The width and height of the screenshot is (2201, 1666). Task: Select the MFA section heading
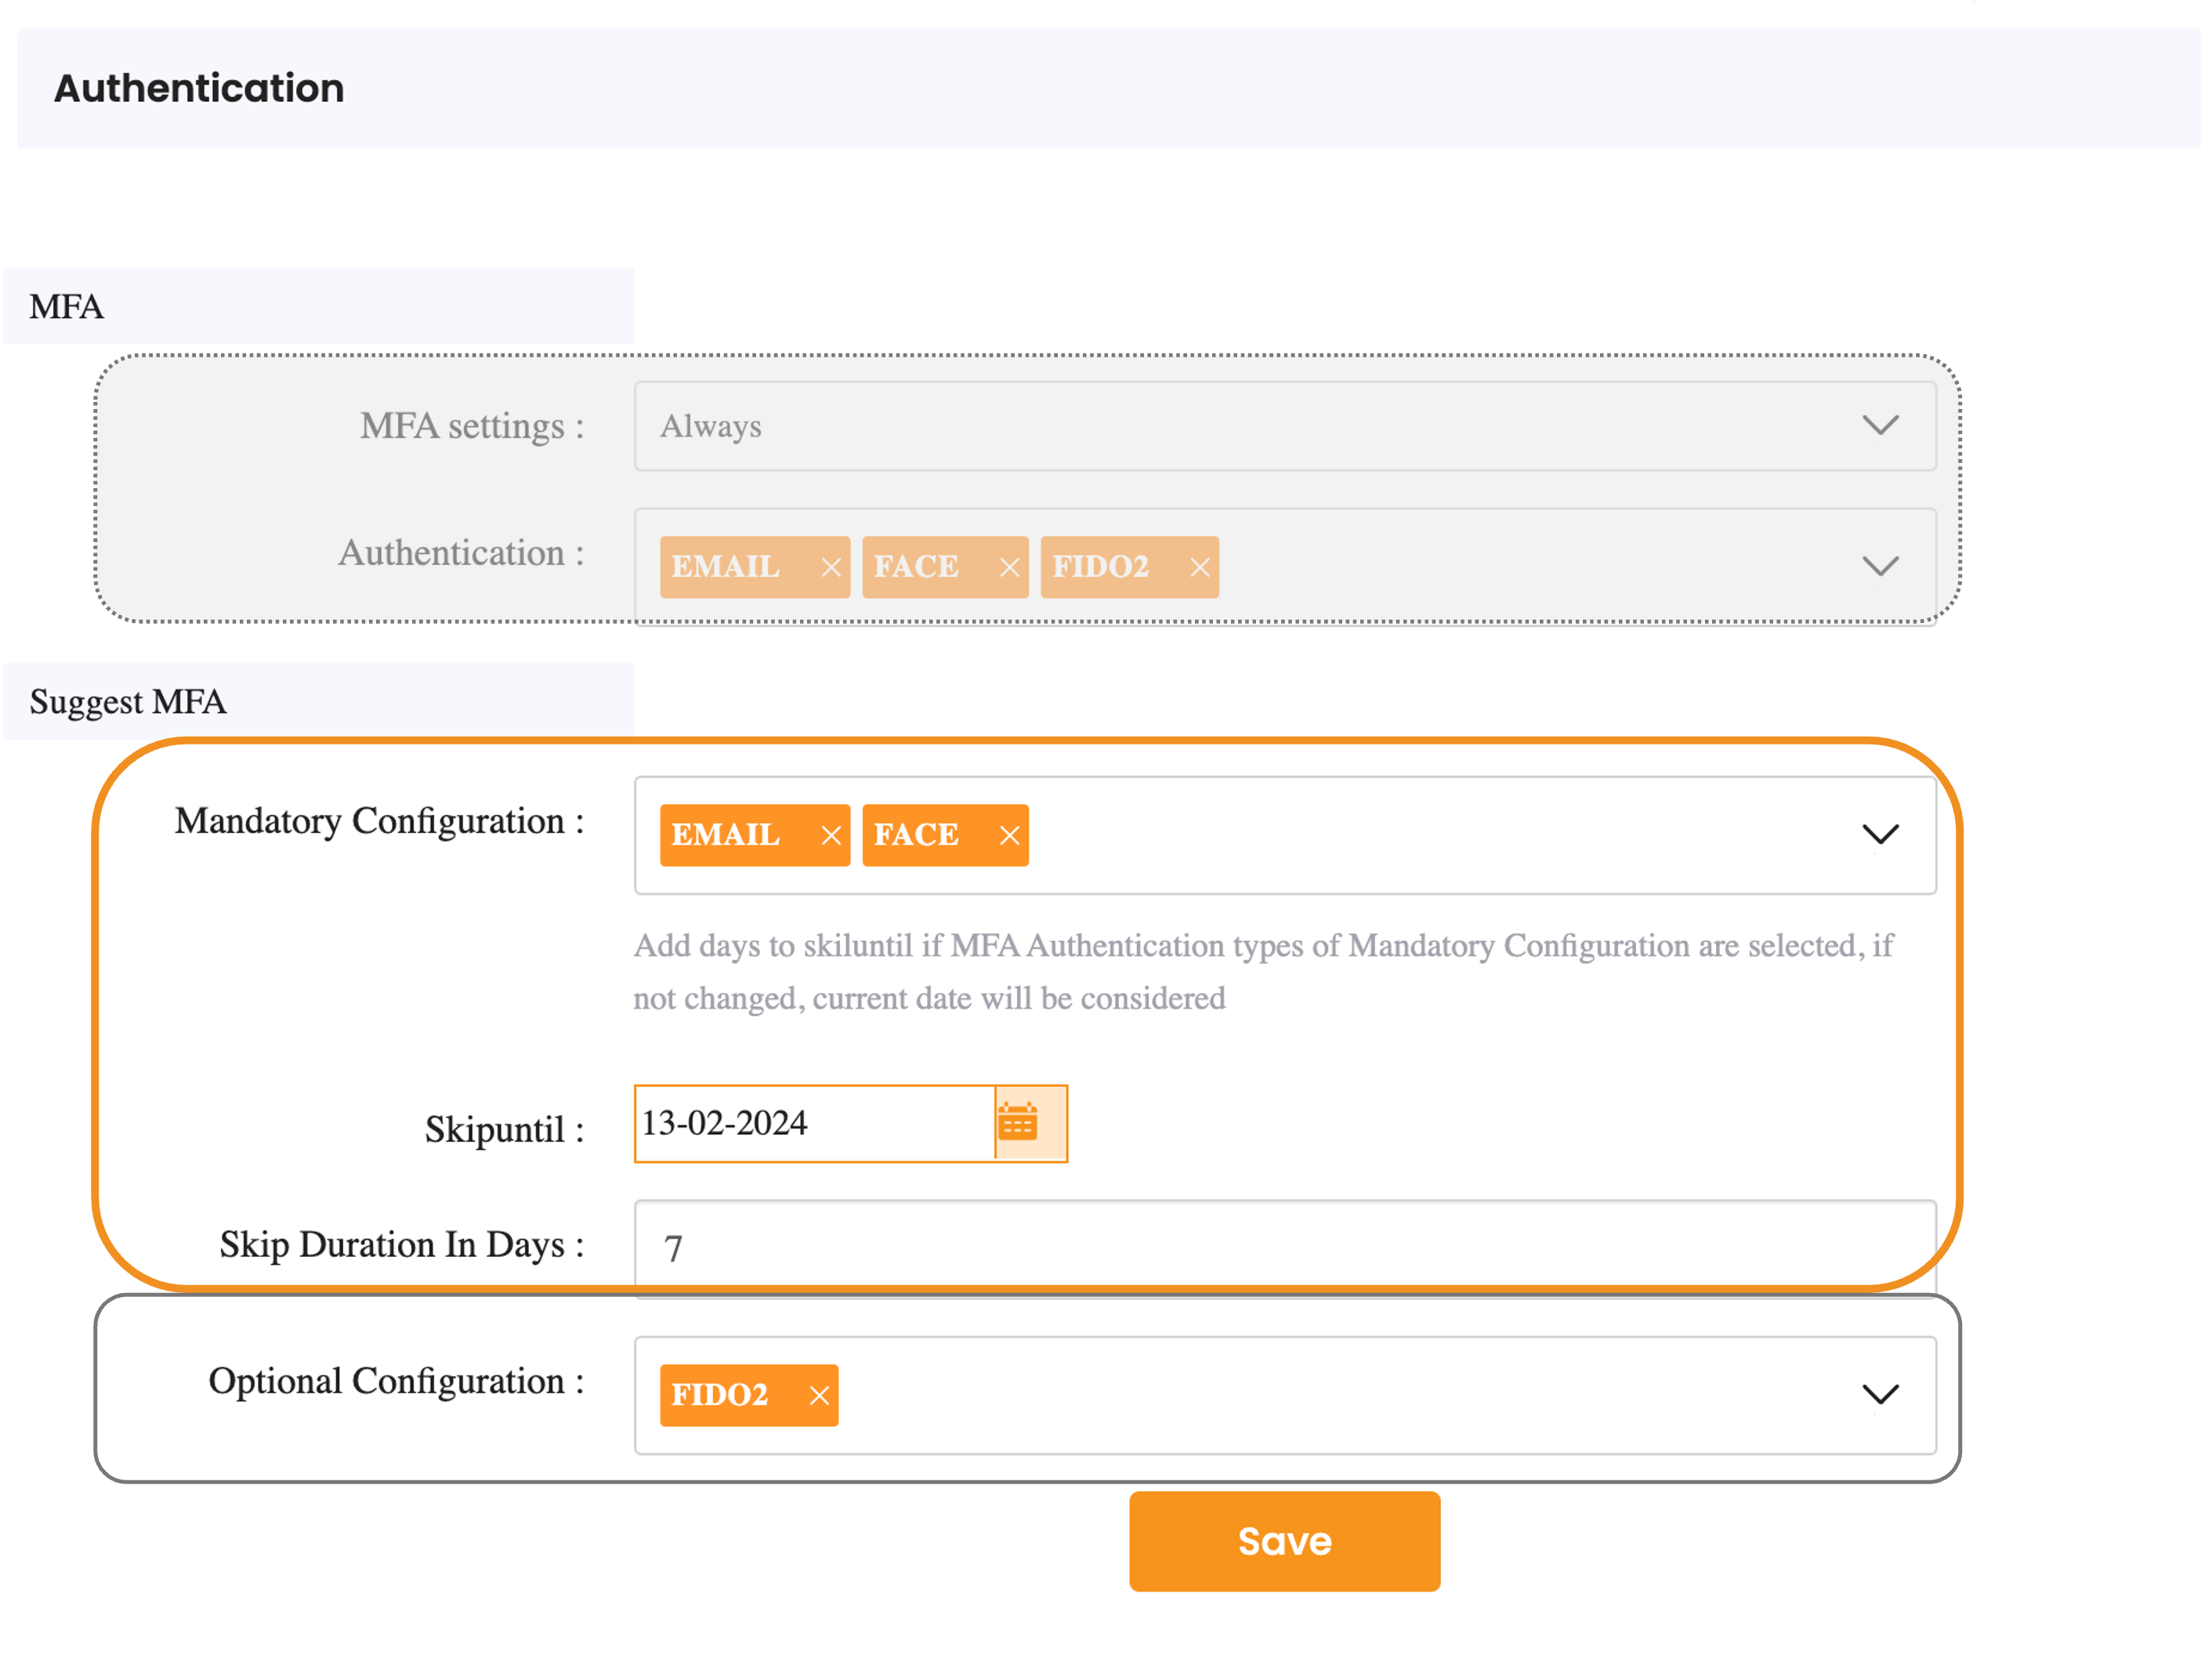pos(67,306)
